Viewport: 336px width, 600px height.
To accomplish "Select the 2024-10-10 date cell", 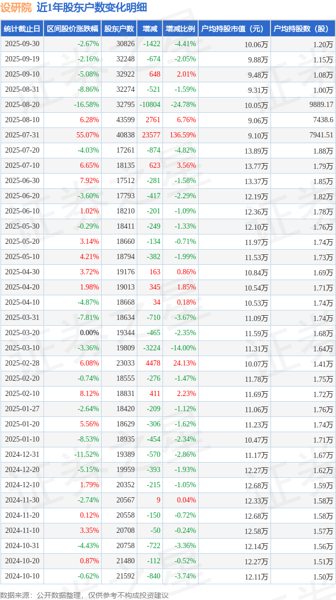I will pos(22,576).
